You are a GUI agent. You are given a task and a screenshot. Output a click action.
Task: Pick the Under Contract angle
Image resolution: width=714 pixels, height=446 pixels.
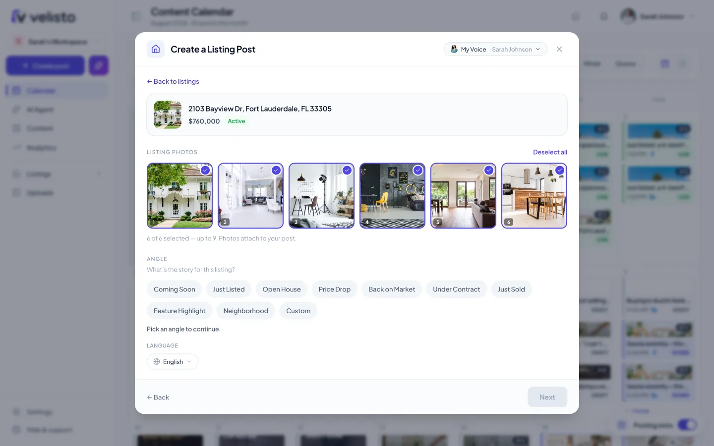click(x=456, y=289)
